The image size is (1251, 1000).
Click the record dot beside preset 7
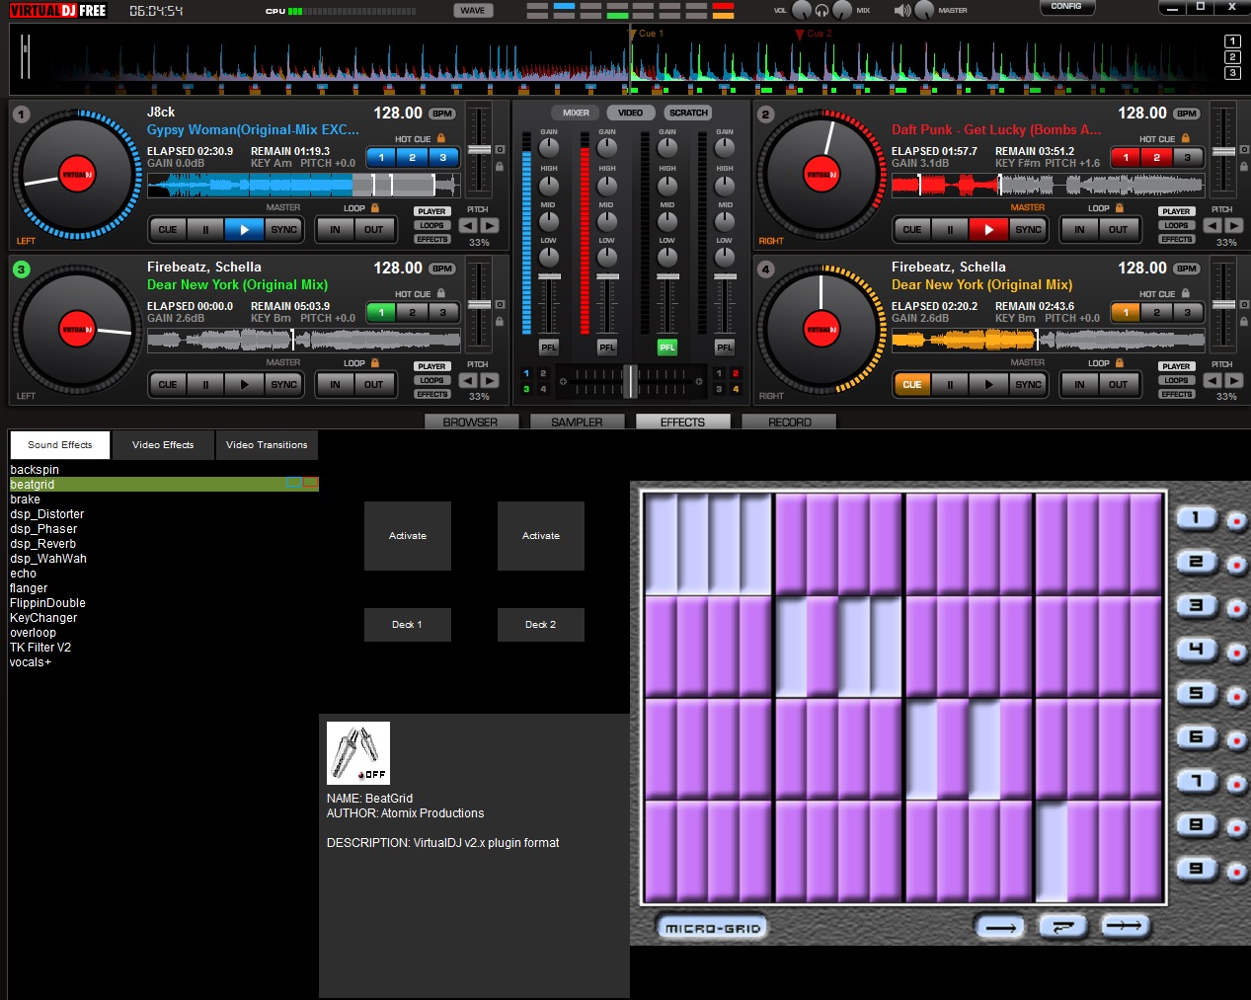[1236, 785]
